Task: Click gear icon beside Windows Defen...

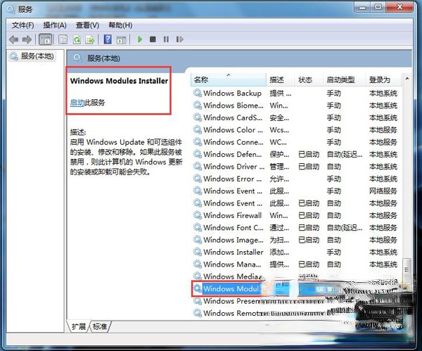Action: 197,154
